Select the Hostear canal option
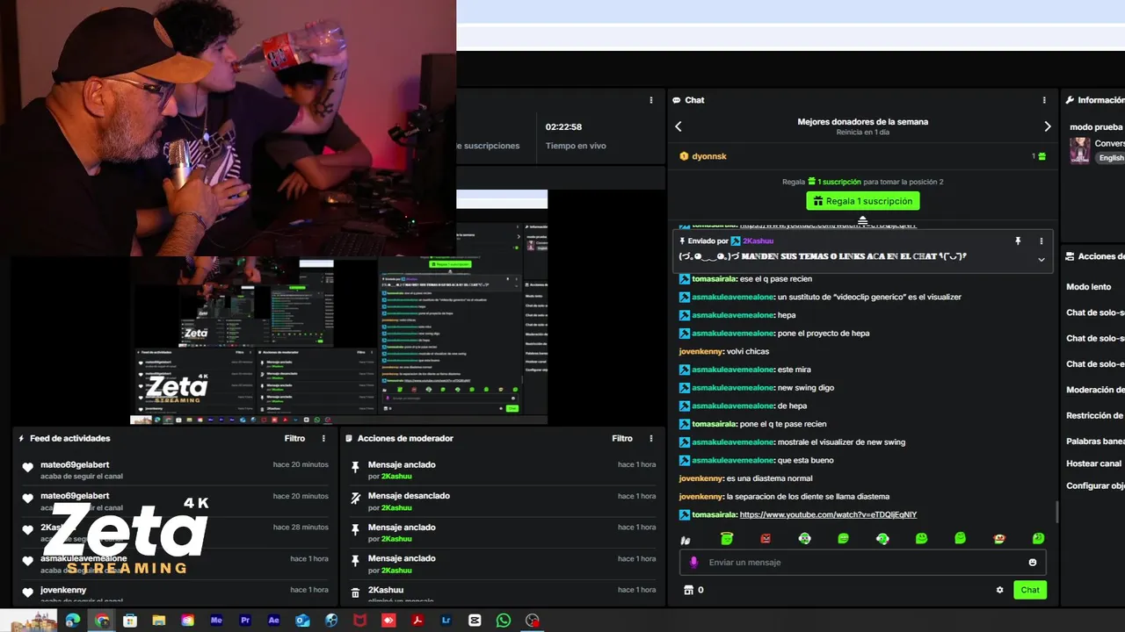The height and width of the screenshot is (632, 1125). point(1094,463)
